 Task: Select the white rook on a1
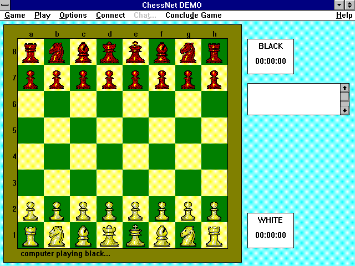(31, 237)
